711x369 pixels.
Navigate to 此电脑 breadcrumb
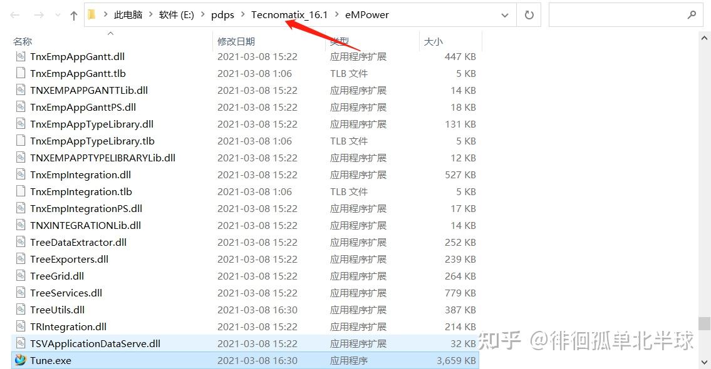click(128, 15)
